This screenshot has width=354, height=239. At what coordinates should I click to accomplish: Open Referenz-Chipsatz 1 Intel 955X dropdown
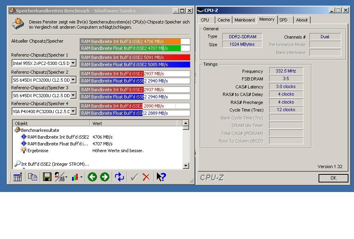(73, 63)
